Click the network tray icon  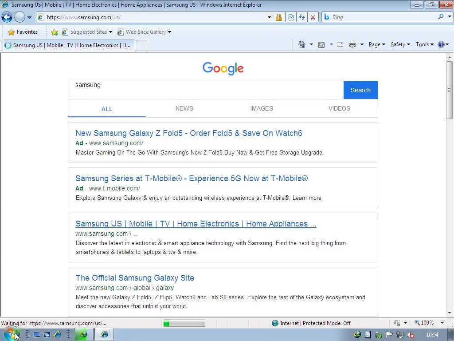[400, 335]
